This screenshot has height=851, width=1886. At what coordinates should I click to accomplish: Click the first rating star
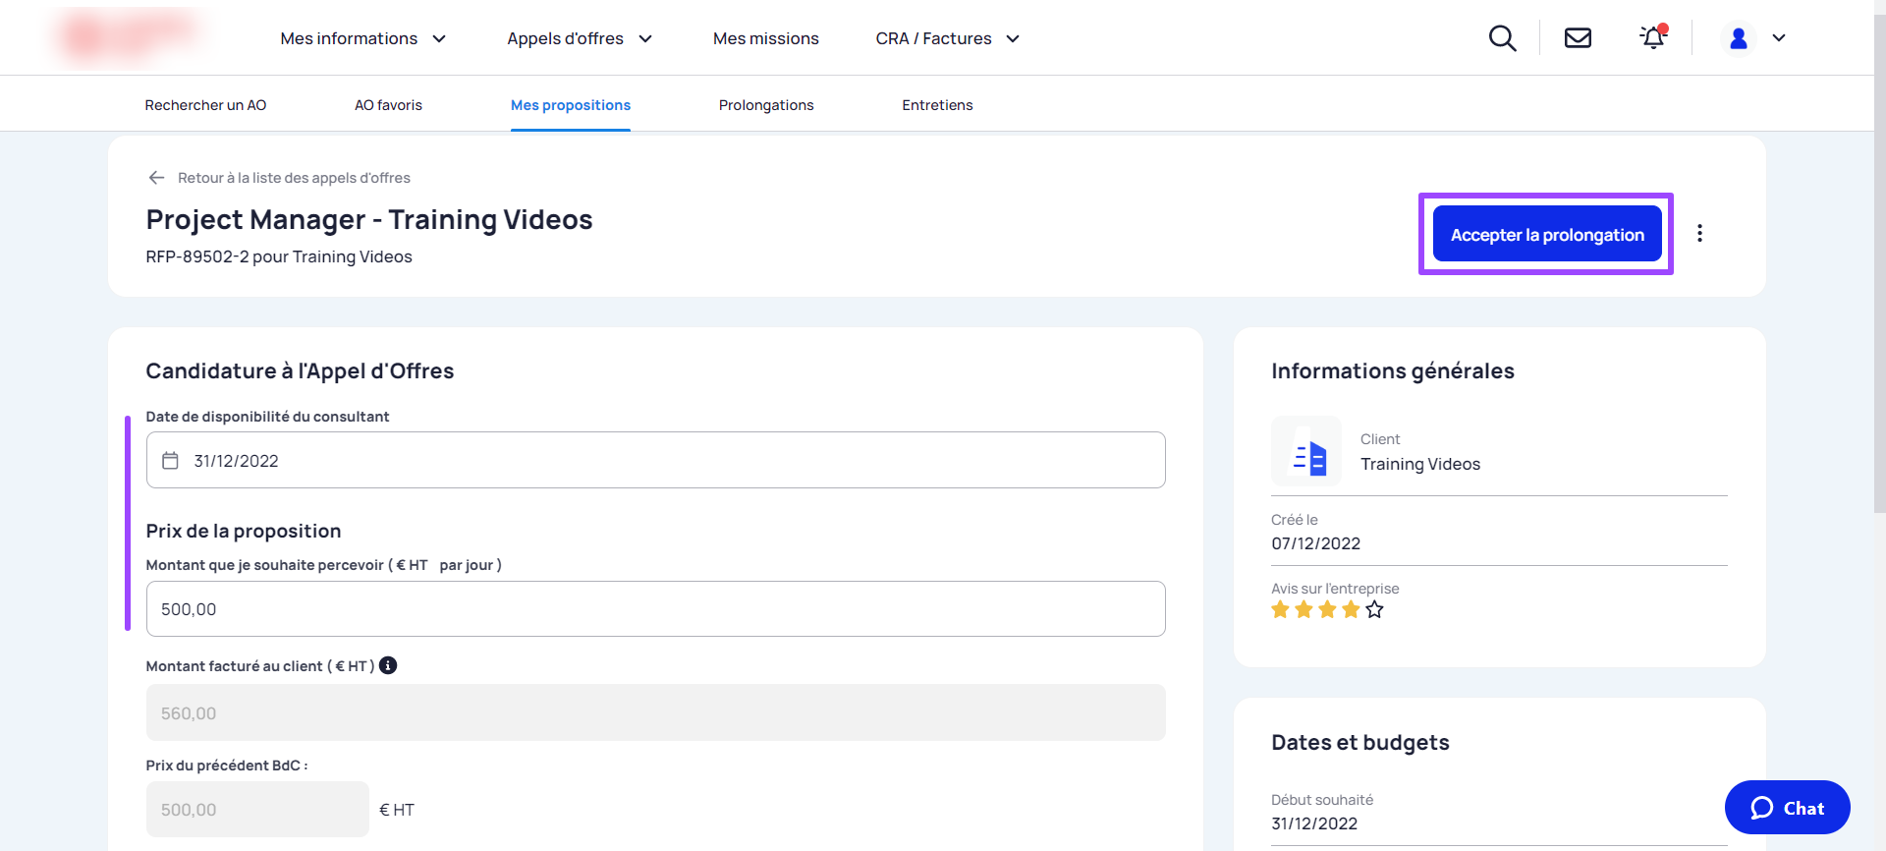[1280, 609]
